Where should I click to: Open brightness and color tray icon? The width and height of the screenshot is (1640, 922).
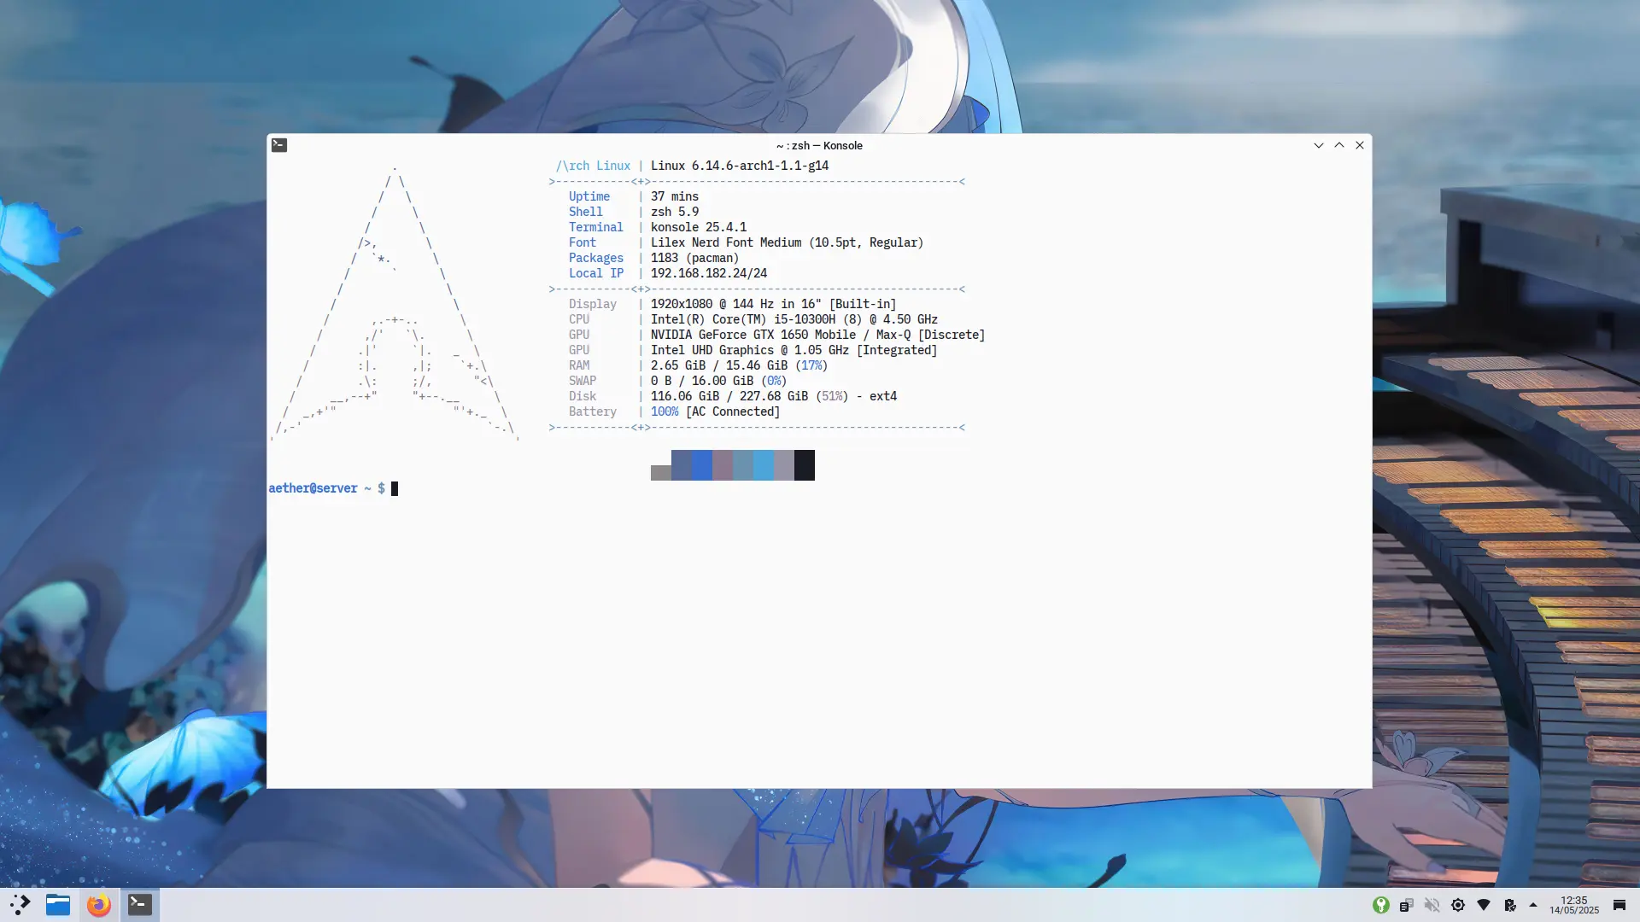coord(1458,905)
